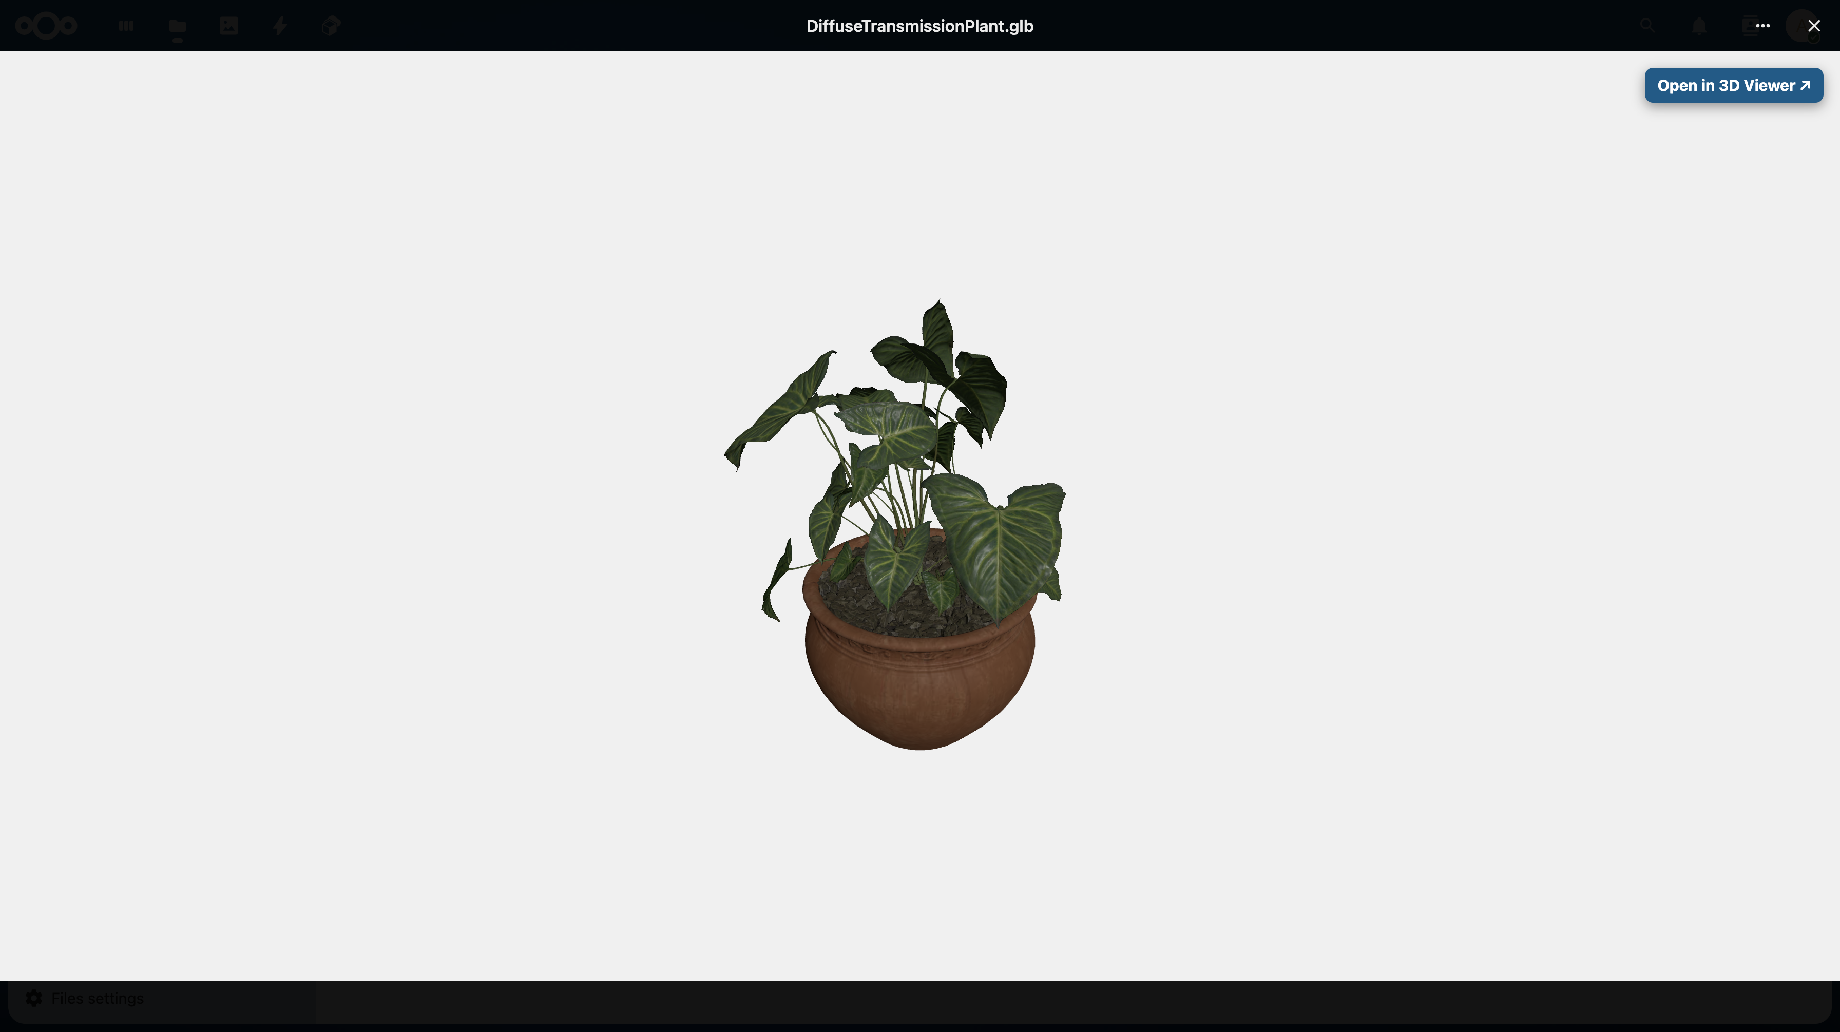Open the Photos app icon

(x=228, y=26)
